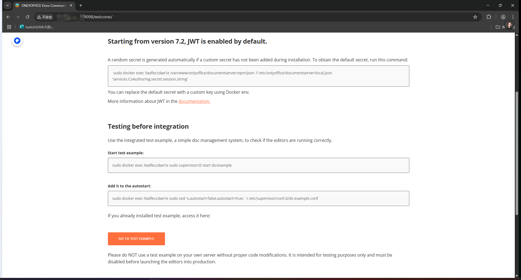Click the avatar image near bookmarks bar

pyautogui.click(x=509, y=25)
